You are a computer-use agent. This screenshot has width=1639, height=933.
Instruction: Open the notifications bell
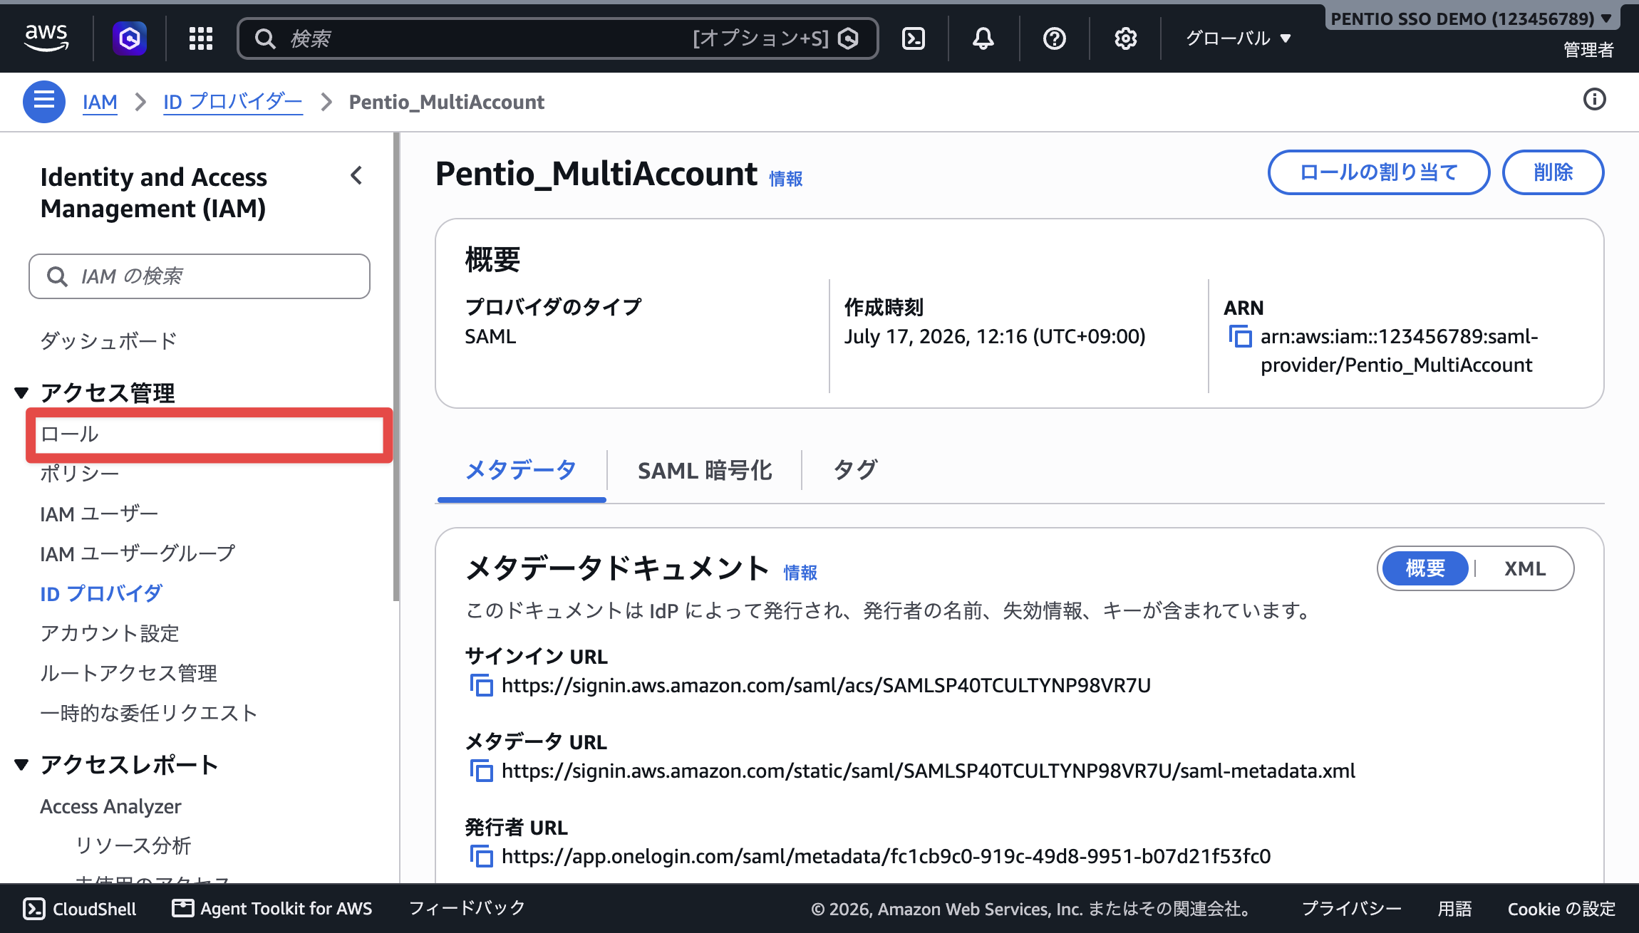click(983, 38)
